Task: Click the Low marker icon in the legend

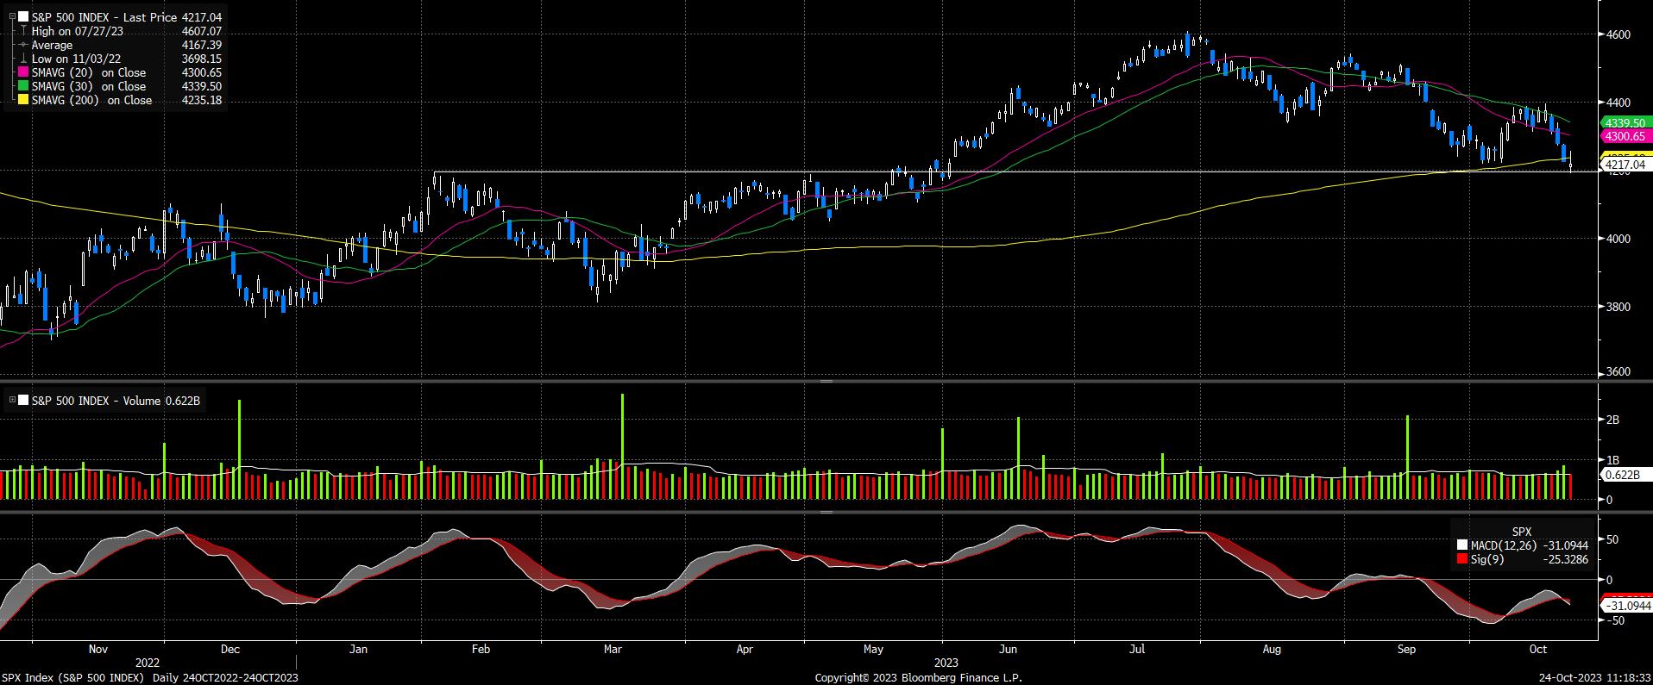Action: pyautogui.click(x=23, y=59)
